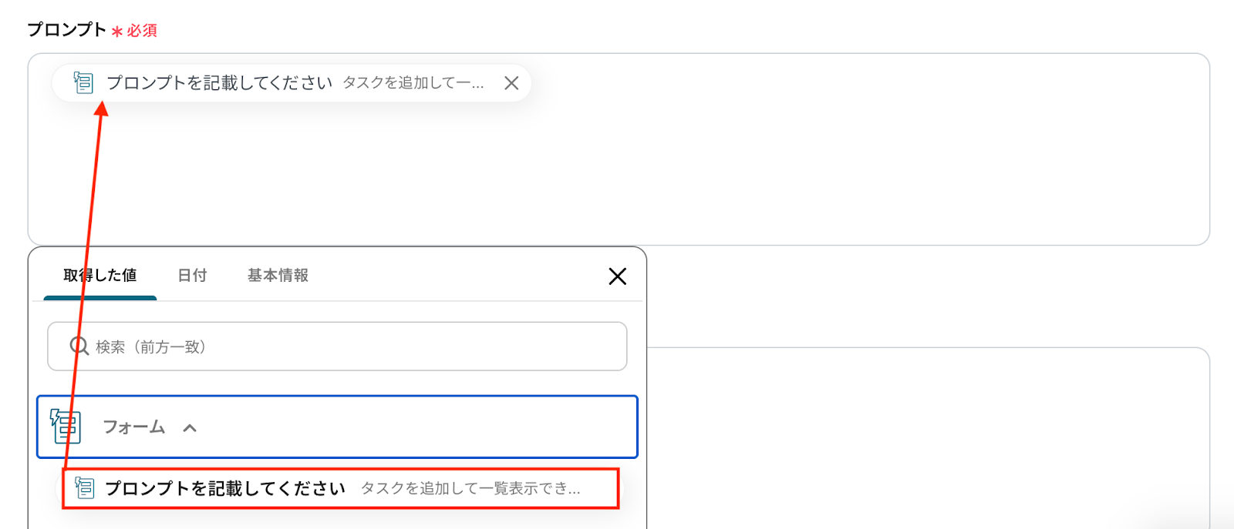The width and height of the screenshot is (1234, 529).
Task: Click the red 必須 required marker
Action: [141, 31]
